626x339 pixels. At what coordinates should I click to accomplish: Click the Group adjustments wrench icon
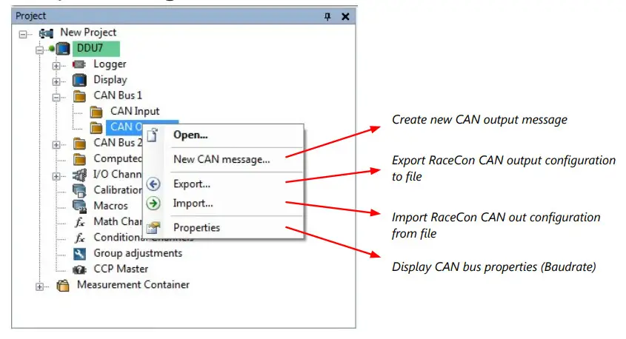(x=79, y=254)
